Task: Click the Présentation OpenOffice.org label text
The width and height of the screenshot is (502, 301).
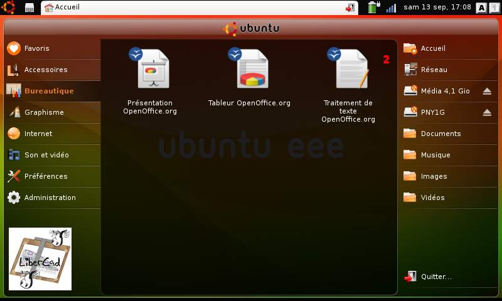Action: [150, 107]
